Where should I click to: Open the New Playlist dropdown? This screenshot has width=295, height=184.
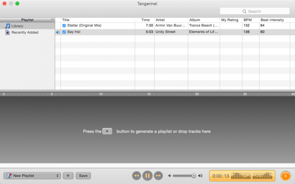click(x=32, y=176)
